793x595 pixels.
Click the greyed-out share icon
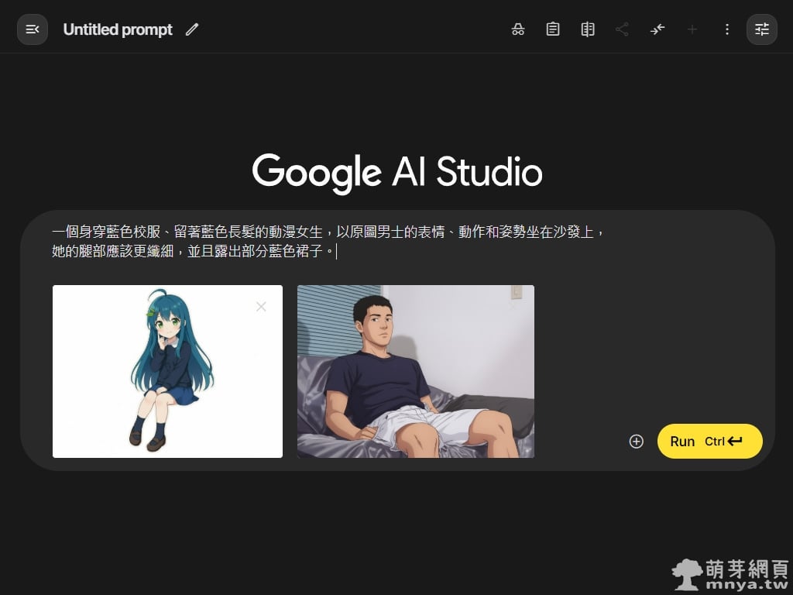point(622,29)
